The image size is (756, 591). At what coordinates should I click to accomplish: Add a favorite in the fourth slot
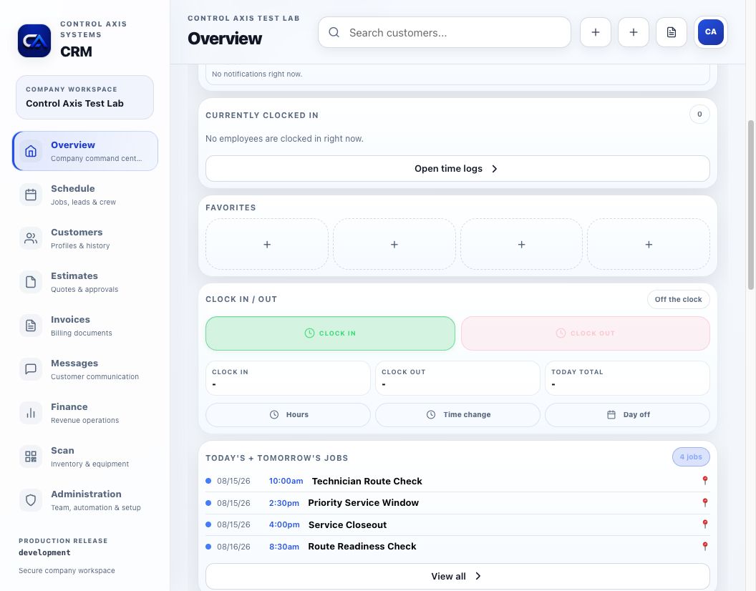tap(649, 245)
